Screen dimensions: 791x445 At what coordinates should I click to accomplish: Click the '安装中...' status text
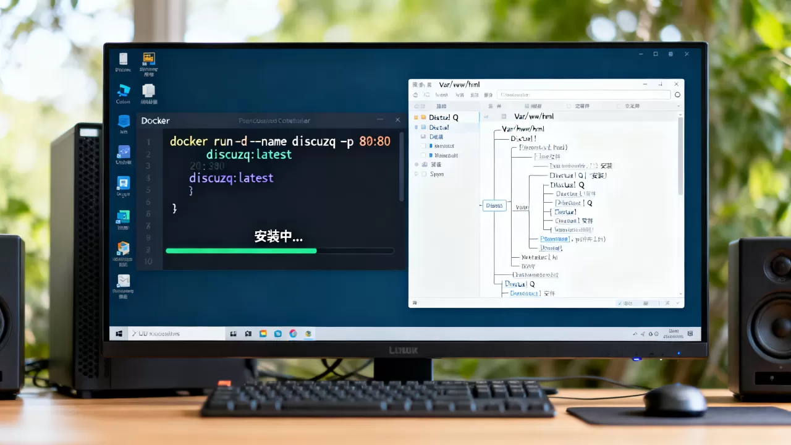pyautogui.click(x=279, y=236)
